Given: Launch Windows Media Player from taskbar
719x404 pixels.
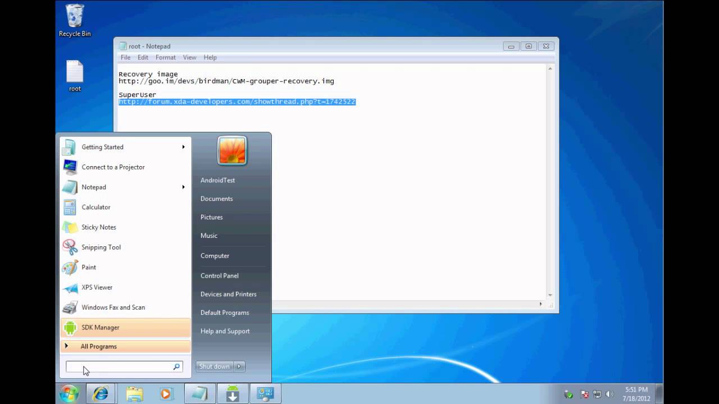Looking at the screenshot, I should (x=166, y=393).
